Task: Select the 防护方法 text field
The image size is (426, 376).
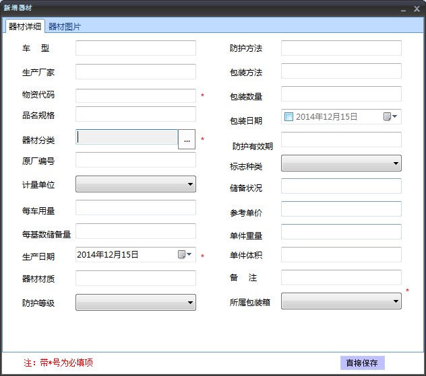Action: tap(341, 48)
